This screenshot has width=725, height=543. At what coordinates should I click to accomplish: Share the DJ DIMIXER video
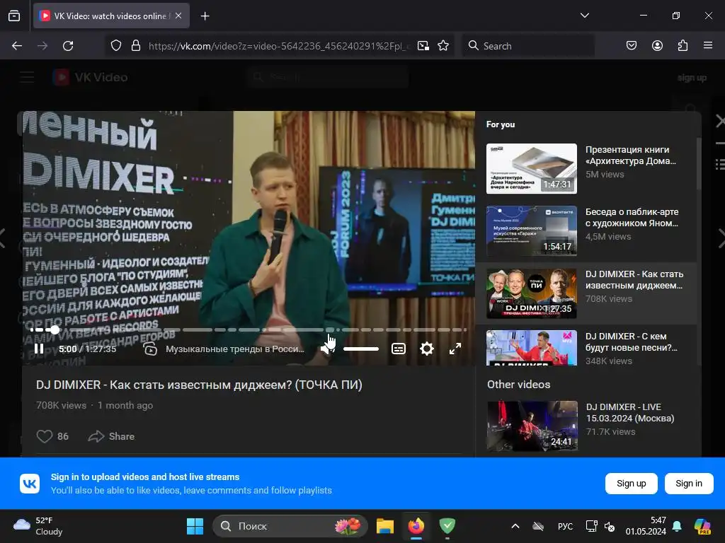[x=111, y=436]
